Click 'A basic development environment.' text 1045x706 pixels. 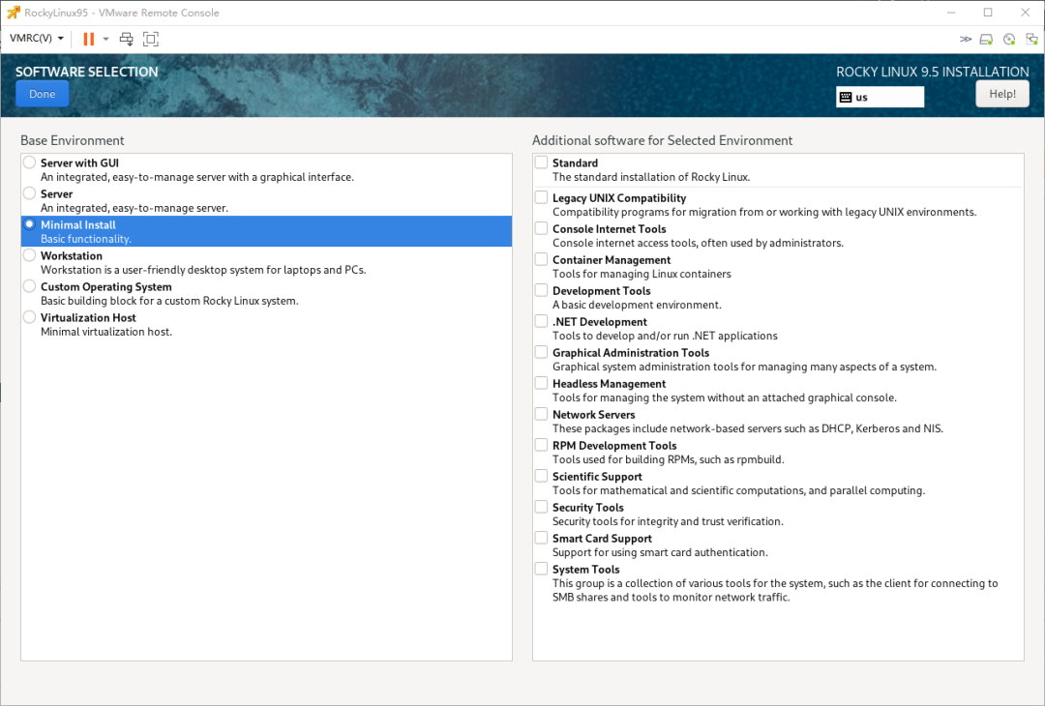[x=637, y=305]
